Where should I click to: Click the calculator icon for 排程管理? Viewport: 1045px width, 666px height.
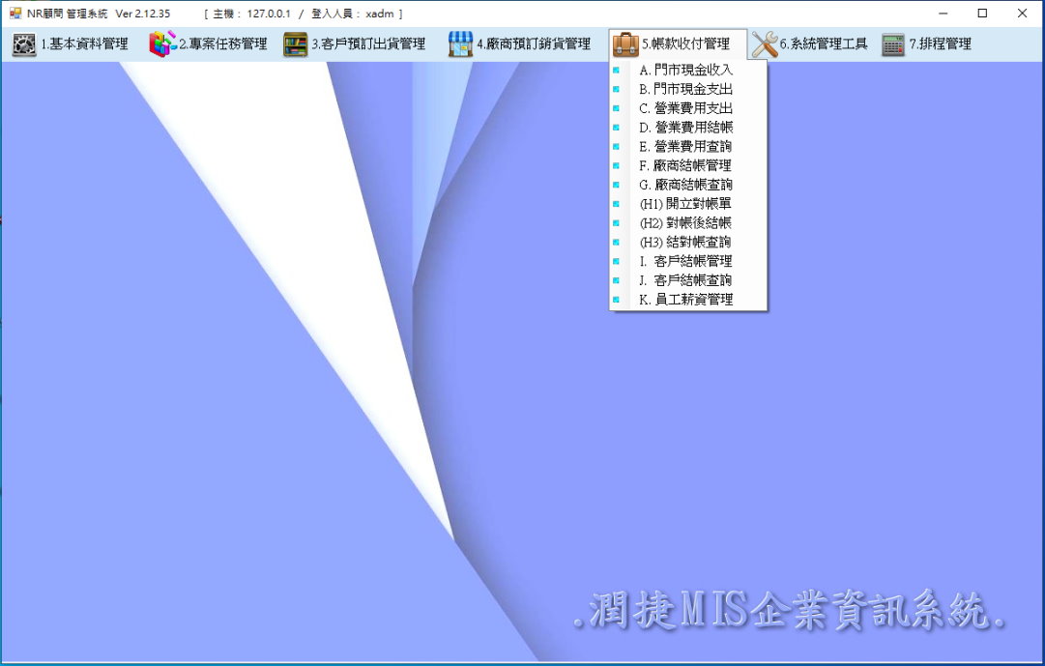893,44
